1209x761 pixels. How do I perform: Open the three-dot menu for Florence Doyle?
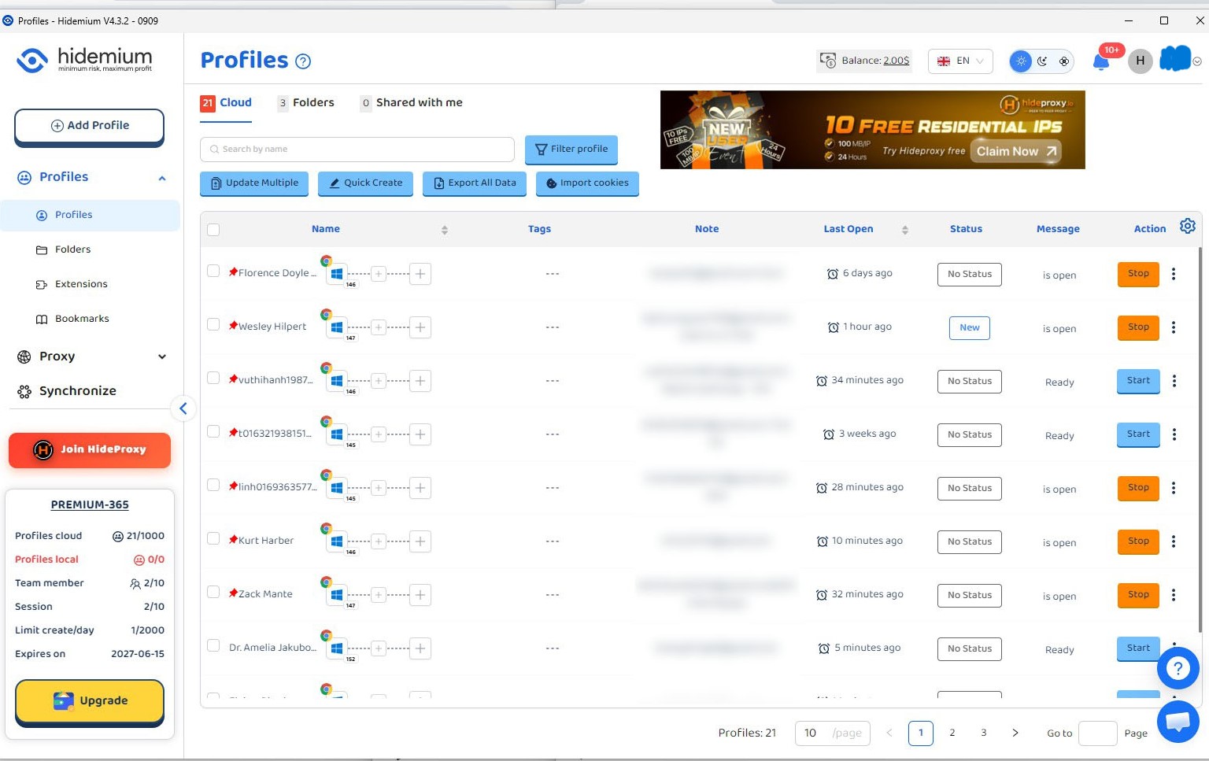pos(1174,274)
